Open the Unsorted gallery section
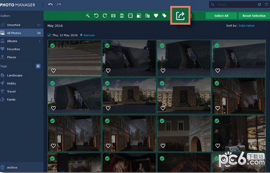270x173 pixels. pos(22,25)
